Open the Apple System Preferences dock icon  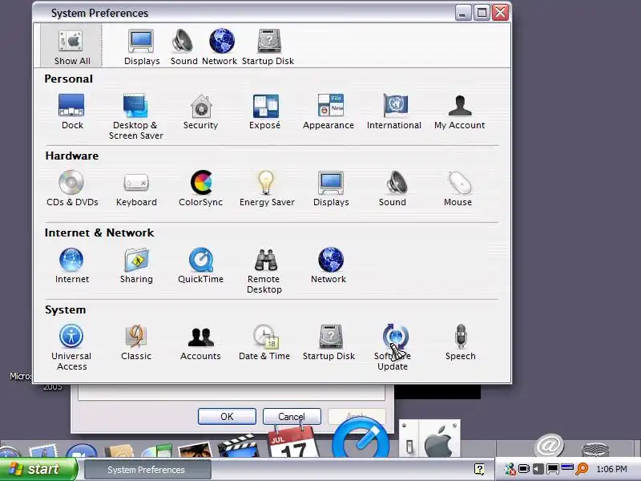click(x=429, y=439)
